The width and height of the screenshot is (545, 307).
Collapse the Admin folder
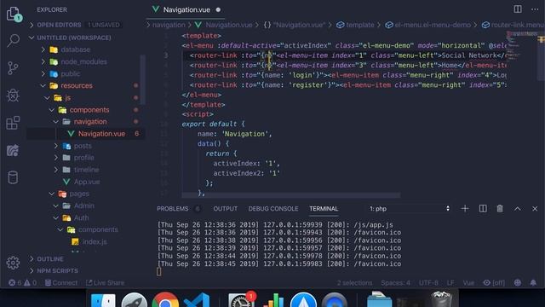click(x=83, y=206)
